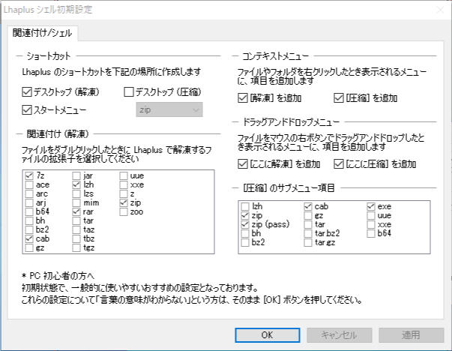Uncheck rar in the association list

click(x=76, y=211)
